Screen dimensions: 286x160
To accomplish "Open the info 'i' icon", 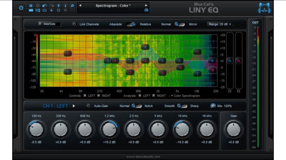I will click(x=65, y=6).
